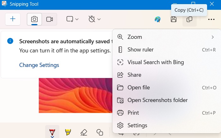Choose Visual Search with Bing
This screenshot has height=138, width=221.
tap(167, 62)
